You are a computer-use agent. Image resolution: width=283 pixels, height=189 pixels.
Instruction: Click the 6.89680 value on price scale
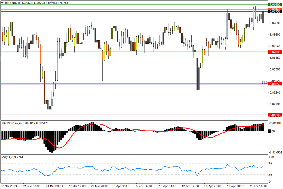[275, 23]
